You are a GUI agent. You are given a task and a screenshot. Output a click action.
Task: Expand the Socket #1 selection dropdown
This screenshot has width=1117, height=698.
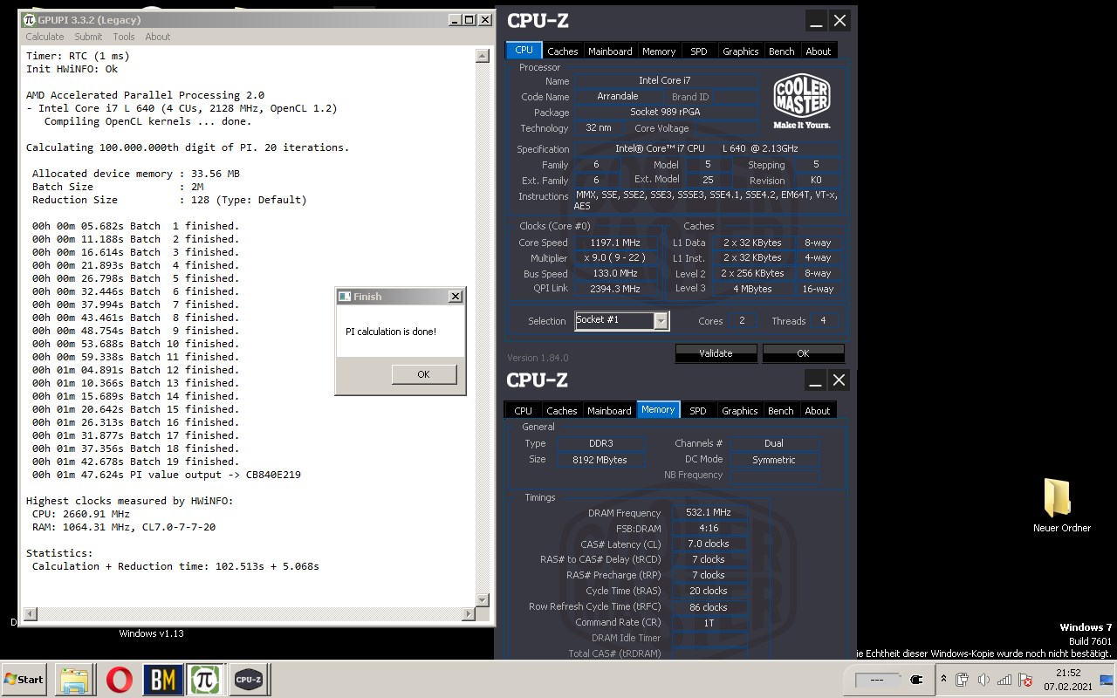tap(661, 320)
